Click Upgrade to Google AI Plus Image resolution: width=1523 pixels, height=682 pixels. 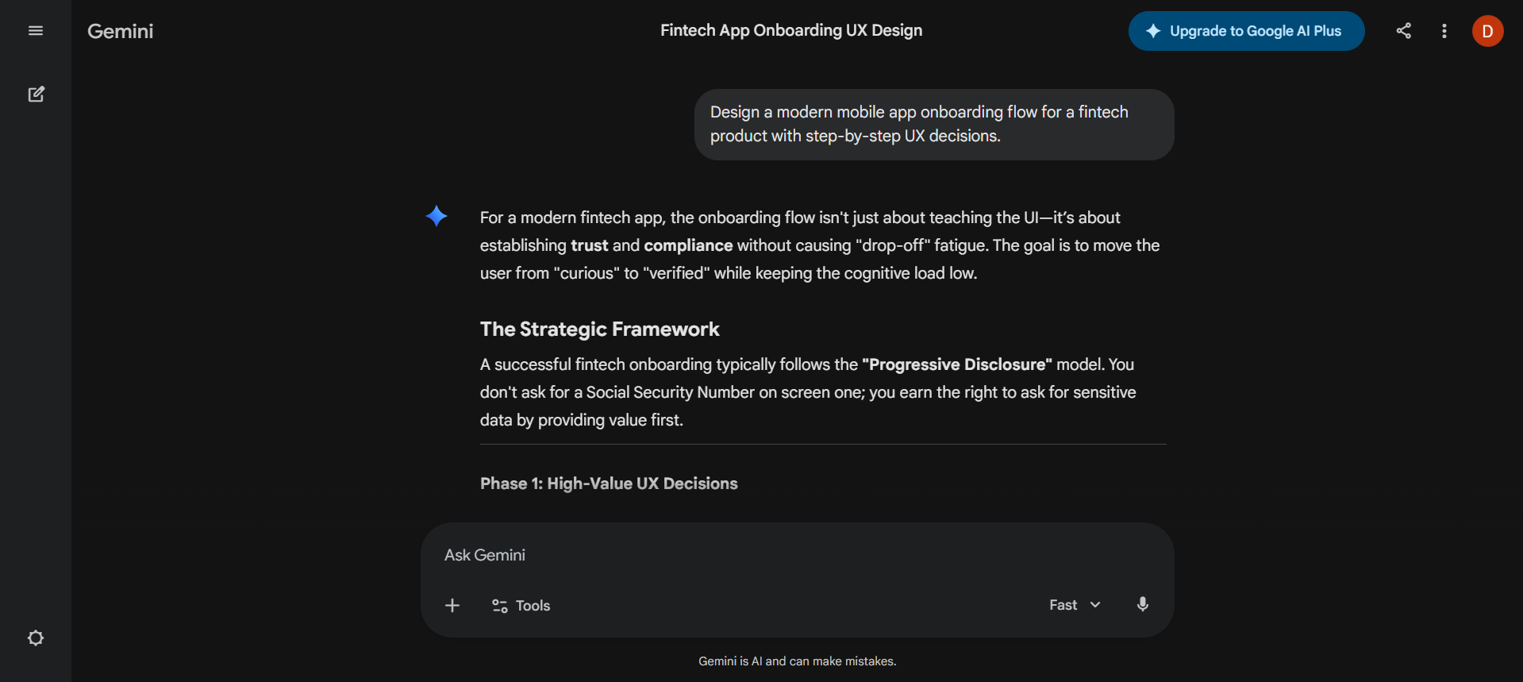[x=1245, y=31]
